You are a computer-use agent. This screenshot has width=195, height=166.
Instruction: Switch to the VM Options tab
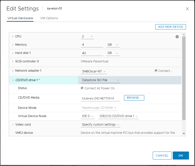pyautogui.click(x=49, y=18)
